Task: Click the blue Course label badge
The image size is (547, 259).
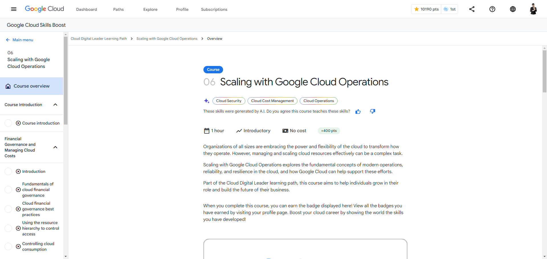Action: coord(213,70)
